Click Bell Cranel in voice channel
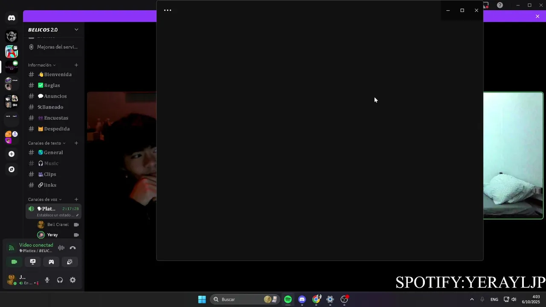Image resolution: width=546 pixels, height=307 pixels. [58, 225]
